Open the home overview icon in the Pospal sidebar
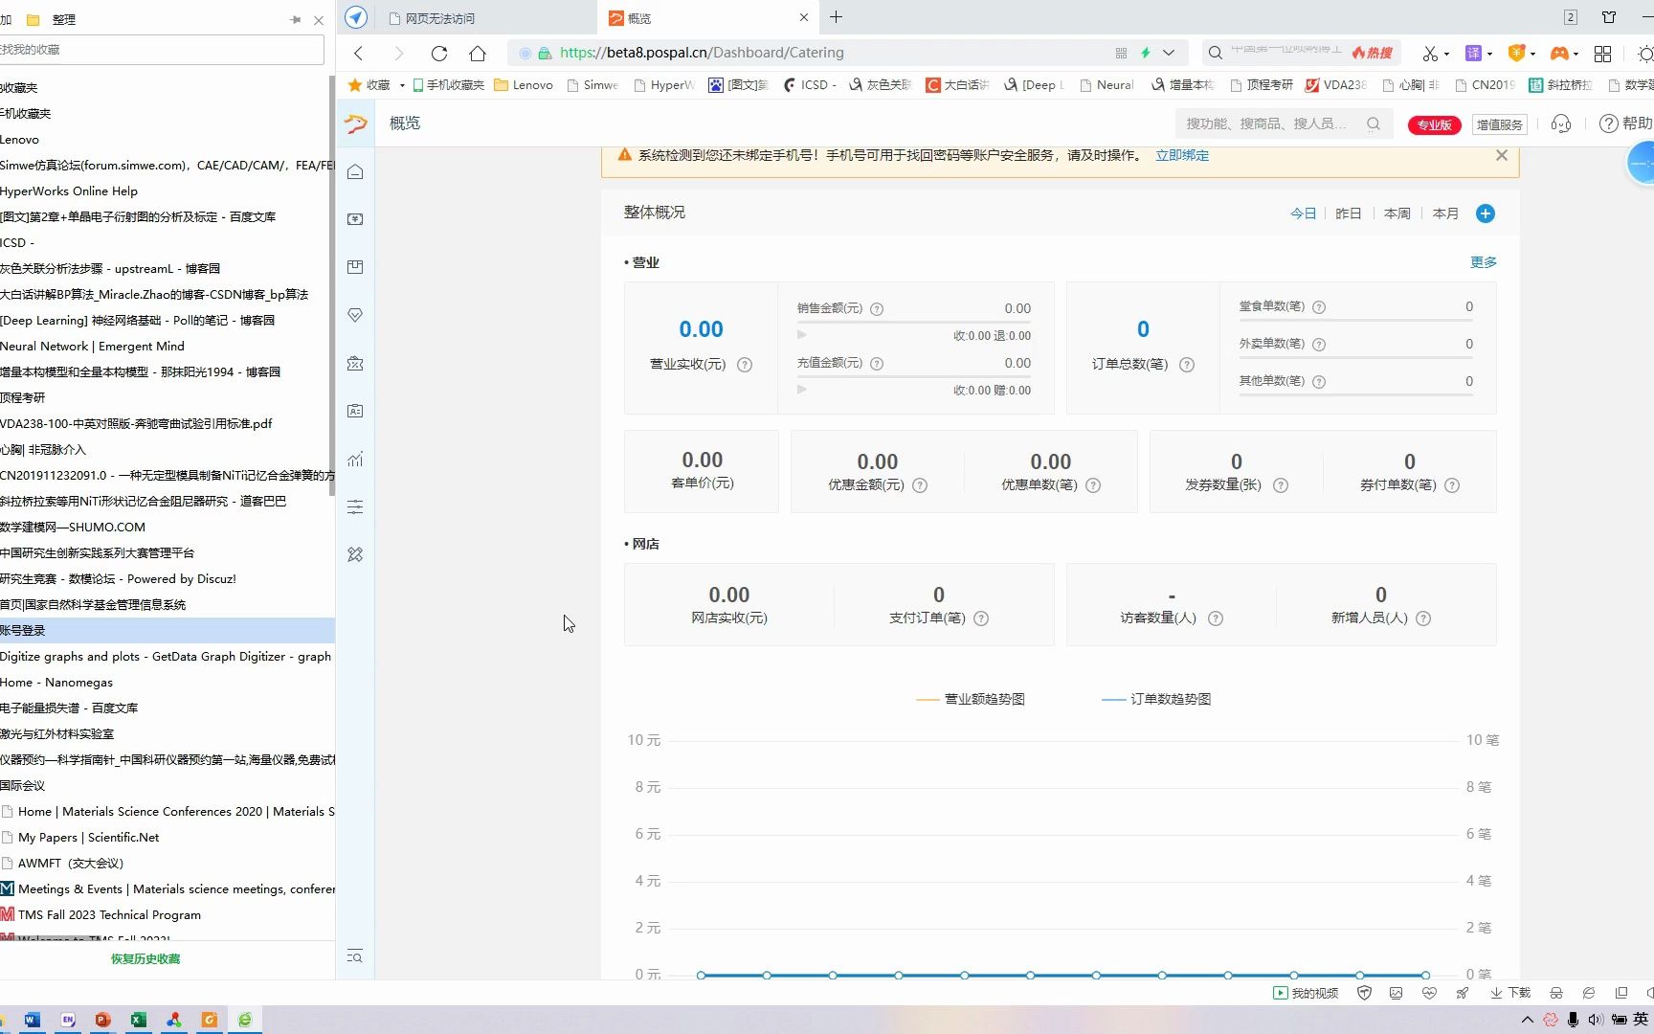The width and height of the screenshot is (1654, 1034). tap(355, 171)
